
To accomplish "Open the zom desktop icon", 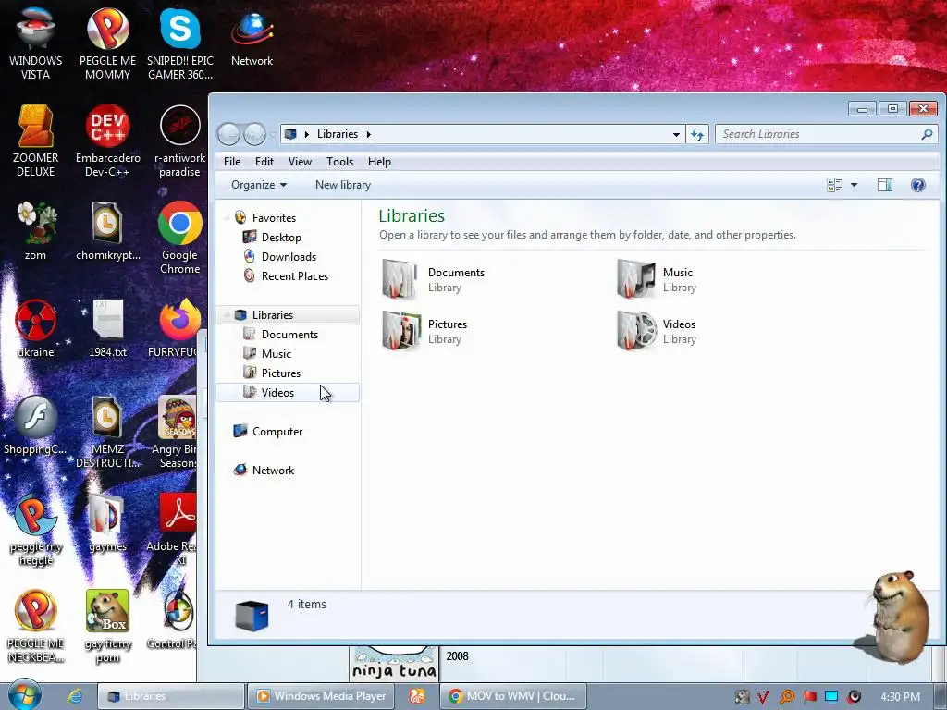I will (36, 230).
